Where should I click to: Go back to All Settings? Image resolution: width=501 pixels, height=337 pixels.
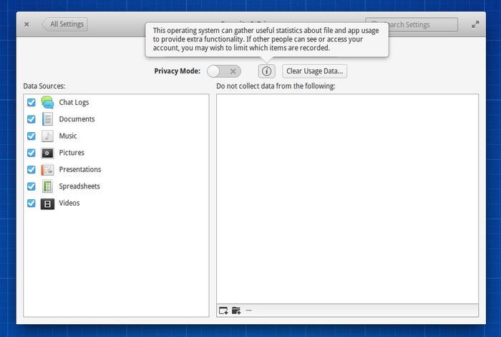click(64, 24)
